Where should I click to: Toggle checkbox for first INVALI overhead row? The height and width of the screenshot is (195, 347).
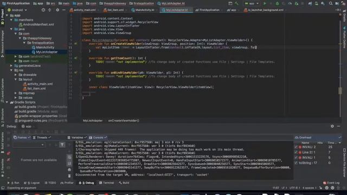click(x=296, y=147)
